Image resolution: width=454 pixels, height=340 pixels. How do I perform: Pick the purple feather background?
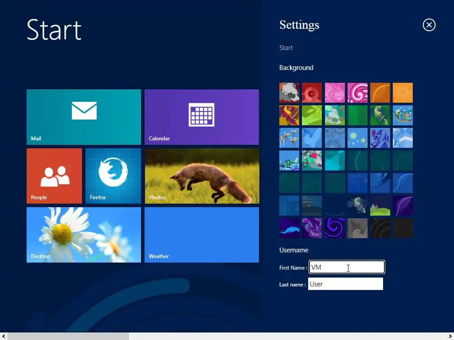[x=403, y=205]
